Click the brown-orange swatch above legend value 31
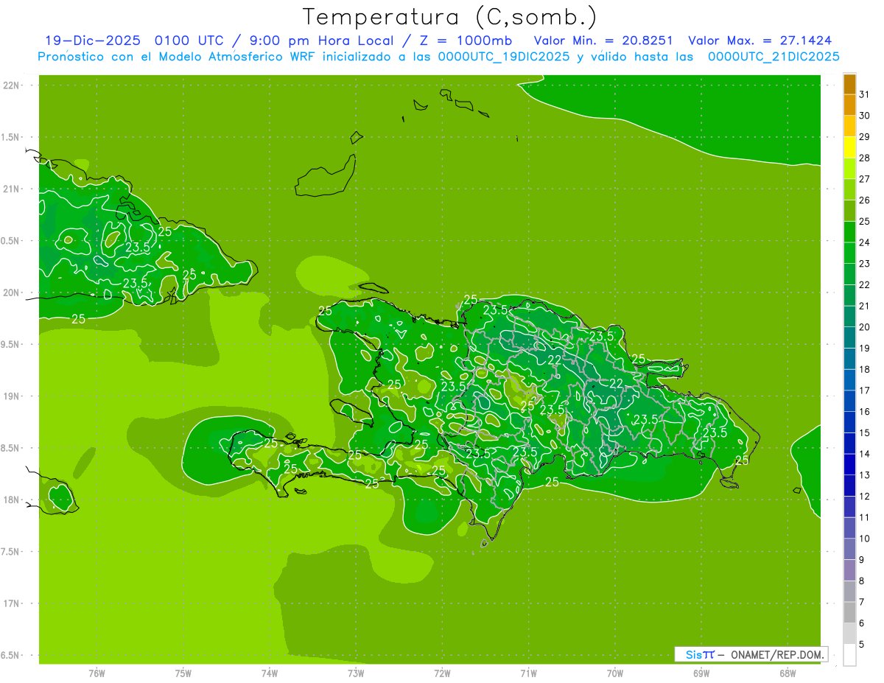This screenshot has width=884, height=683. [x=849, y=84]
